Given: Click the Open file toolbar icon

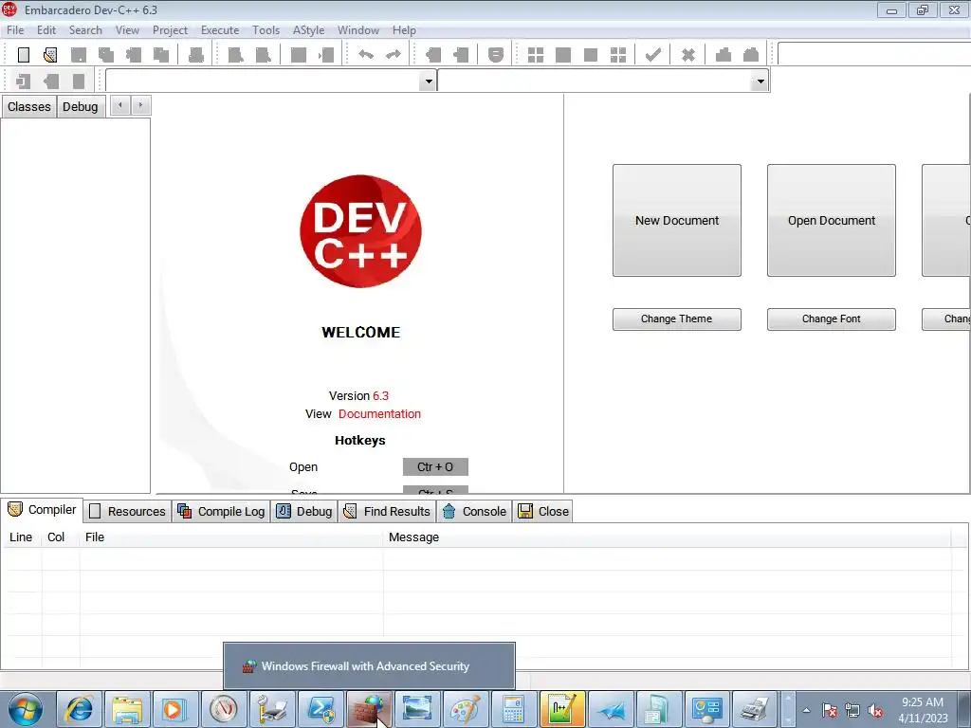Looking at the screenshot, I should pos(51,55).
